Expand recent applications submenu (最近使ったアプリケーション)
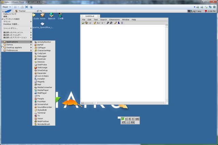The width and height of the screenshot is (218, 145). [17, 38]
